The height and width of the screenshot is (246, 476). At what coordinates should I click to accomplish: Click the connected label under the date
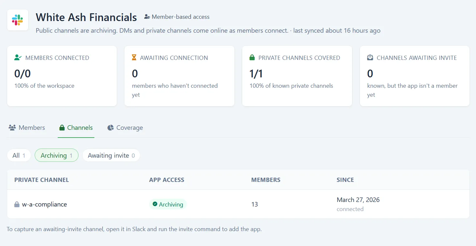tap(350, 209)
